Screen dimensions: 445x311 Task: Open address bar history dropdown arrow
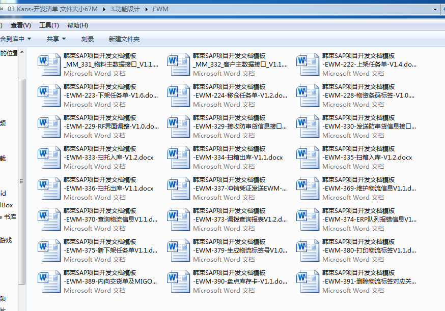click(x=434, y=9)
